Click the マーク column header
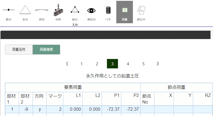This screenshot has height=116, width=213. tap(55, 99)
